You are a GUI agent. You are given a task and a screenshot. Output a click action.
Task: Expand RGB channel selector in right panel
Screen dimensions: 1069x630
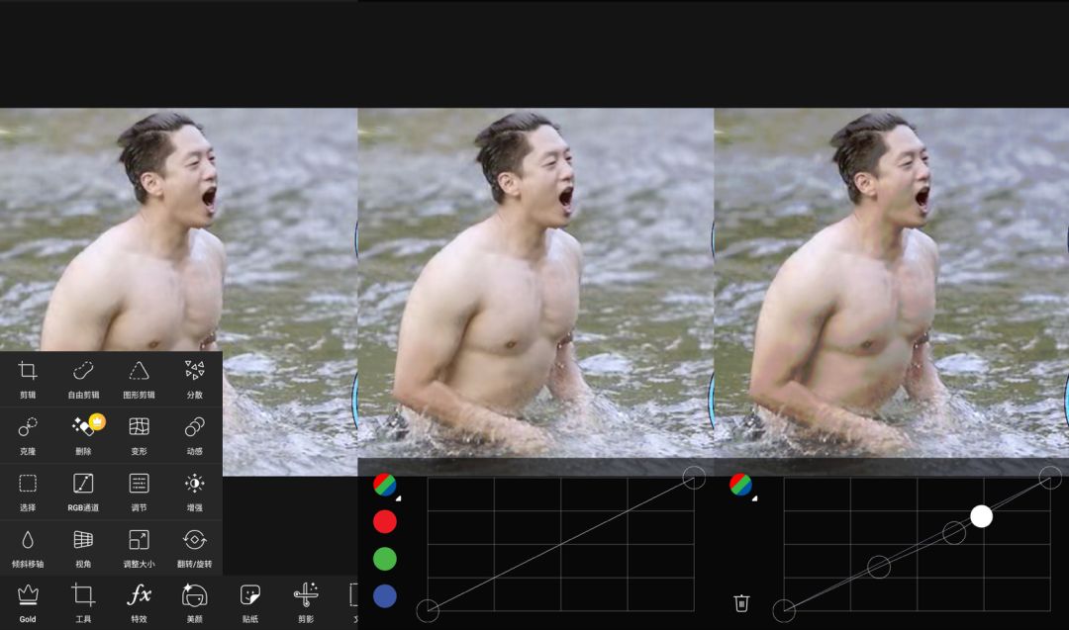point(740,485)
